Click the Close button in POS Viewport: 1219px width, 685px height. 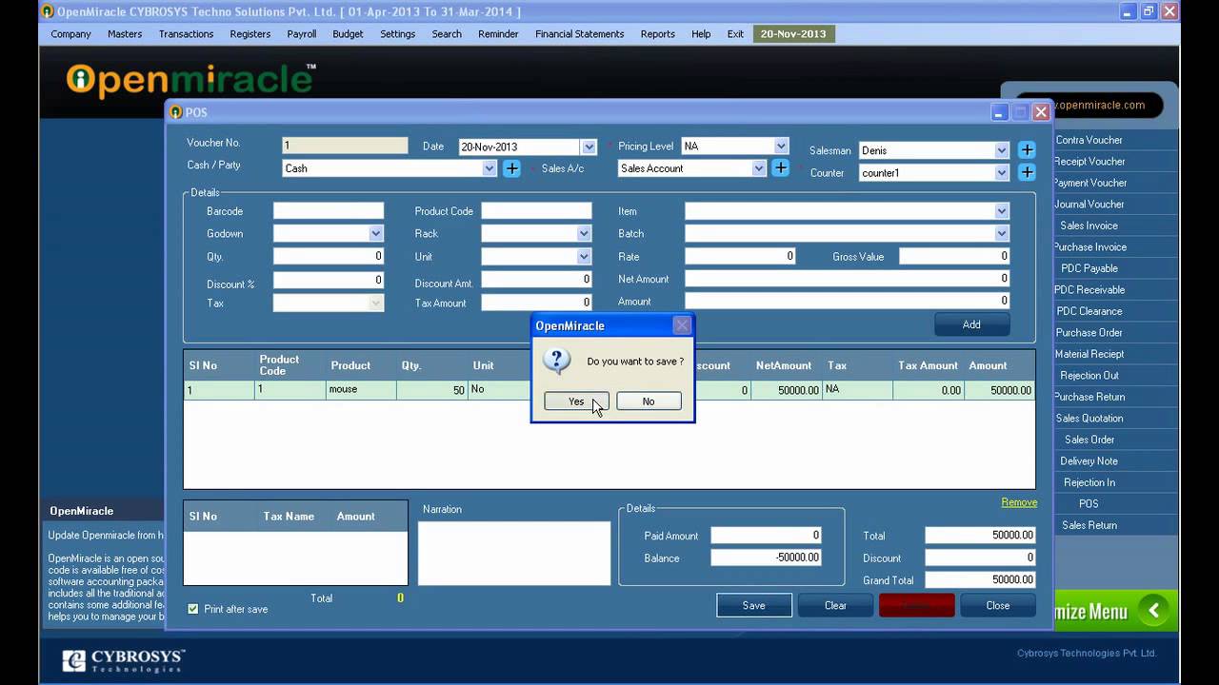pyautogui.click(x=998, y=605)
